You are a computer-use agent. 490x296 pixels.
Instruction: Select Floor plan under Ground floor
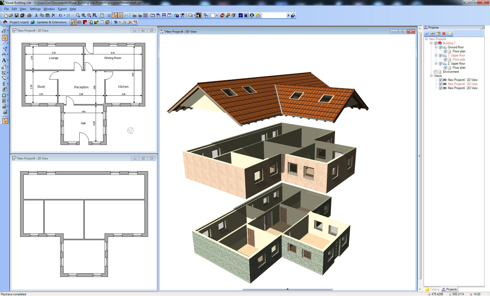point(459,51)
